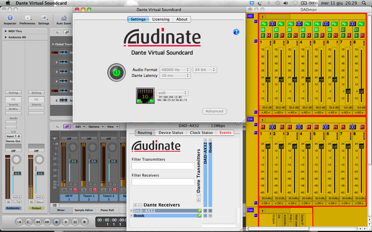Click the Auto Zoom toolbar icon
Viewport: 372px width, 232px height.
point(64,18)
